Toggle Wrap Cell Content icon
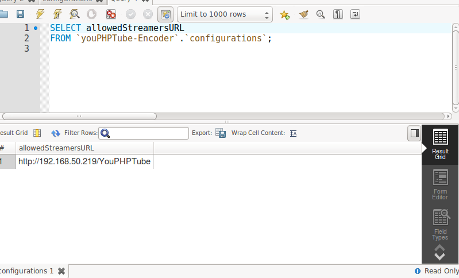Image resolution: width=459 pixels, height=278 pixels. pos(294,133)
